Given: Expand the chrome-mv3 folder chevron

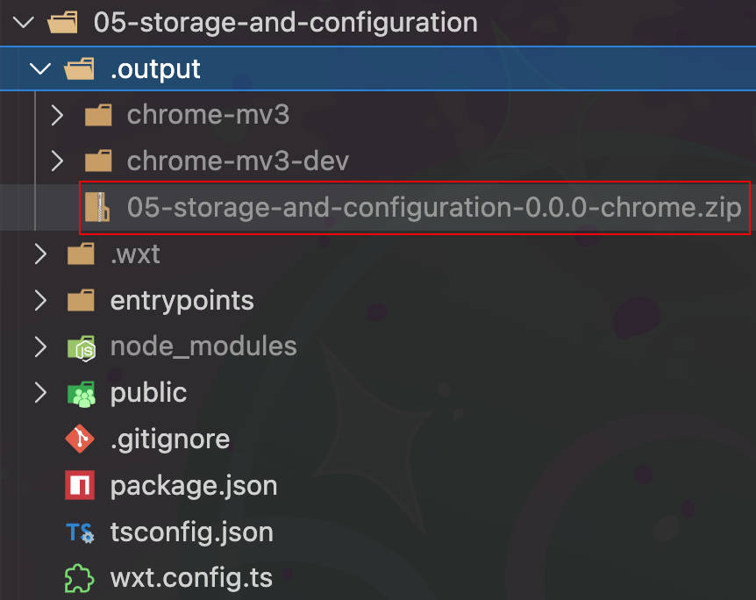Looking at the screenshot, I should click(x=57, y=115).
